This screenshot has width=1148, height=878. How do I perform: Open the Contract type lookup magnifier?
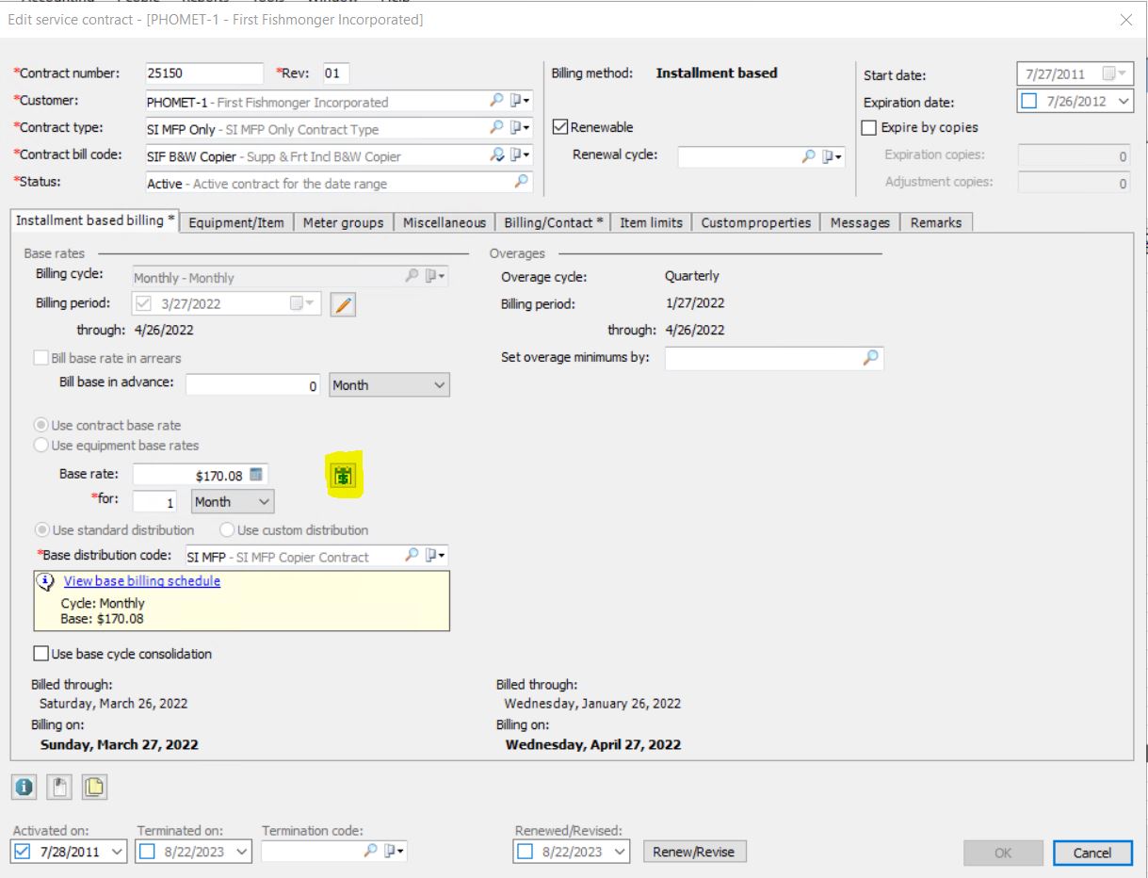[x=497, y=127]
